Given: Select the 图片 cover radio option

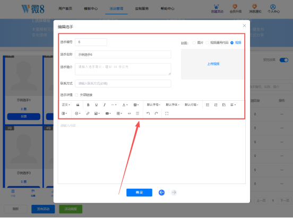Looking at the screenshot, I should (x=194, y=43).
